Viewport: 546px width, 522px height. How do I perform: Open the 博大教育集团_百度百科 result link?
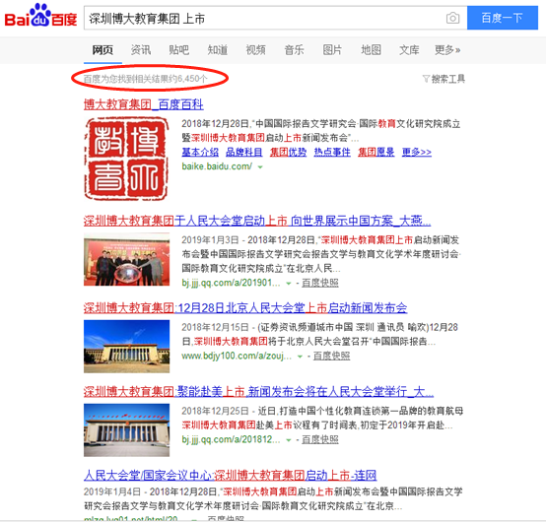click(x=144, y=104)
